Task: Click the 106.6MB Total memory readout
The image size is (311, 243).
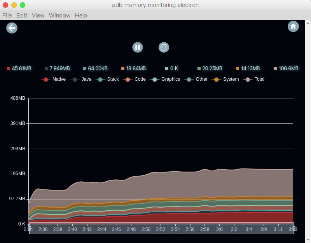Action: pyautogui.click(x=288, y=69)
